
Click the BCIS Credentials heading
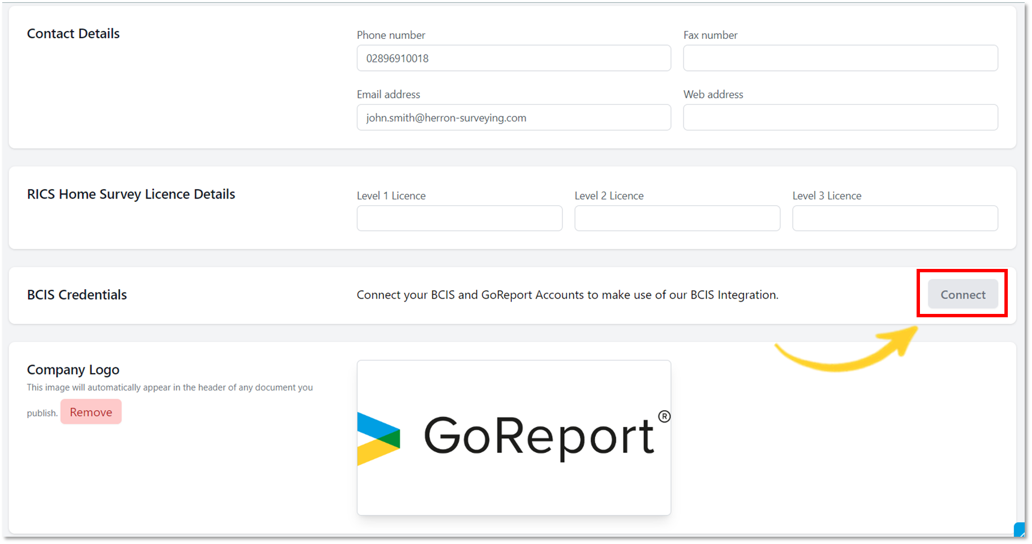[x=77, y=295]
